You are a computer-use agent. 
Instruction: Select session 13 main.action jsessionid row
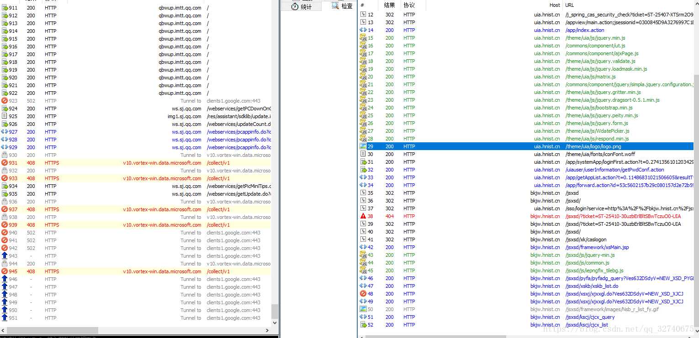pyautogui.click(x=526, y=22)
